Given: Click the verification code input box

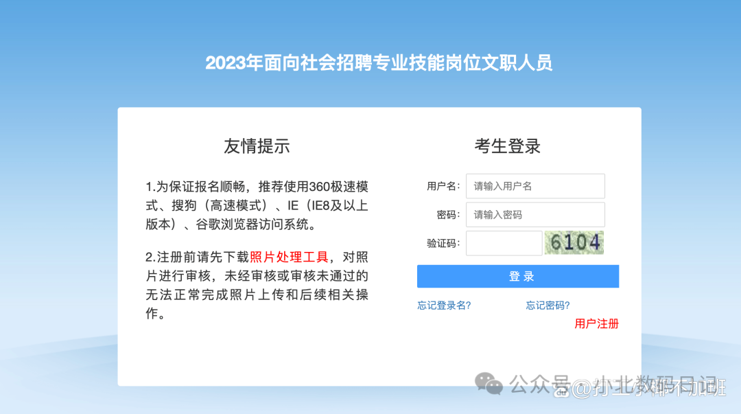Looking at the screenshot, I should click(x=504, y=243).
